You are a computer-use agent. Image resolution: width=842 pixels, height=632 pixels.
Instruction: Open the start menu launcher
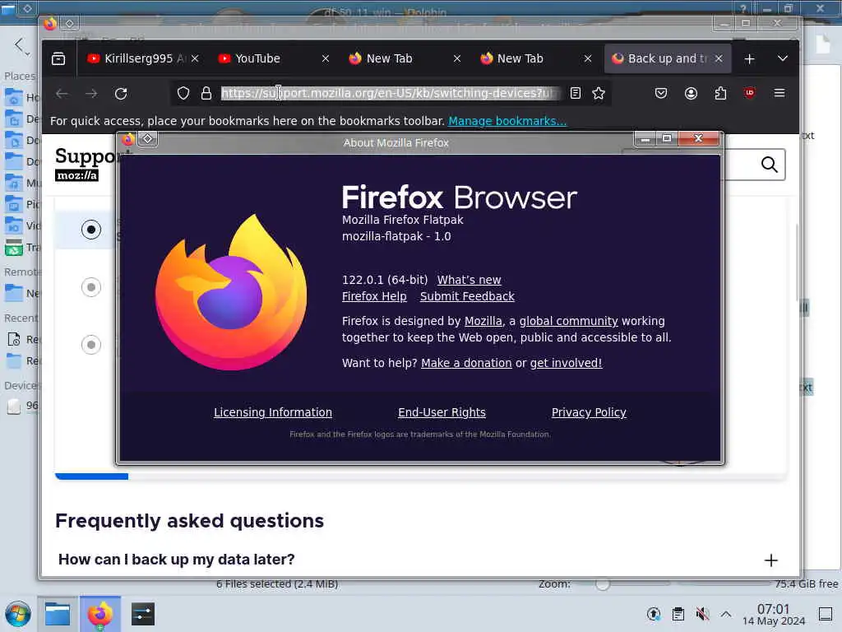click(18, 614)
